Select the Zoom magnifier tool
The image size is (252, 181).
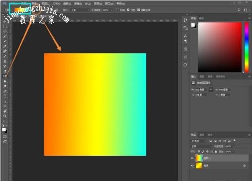click(5, 116)
